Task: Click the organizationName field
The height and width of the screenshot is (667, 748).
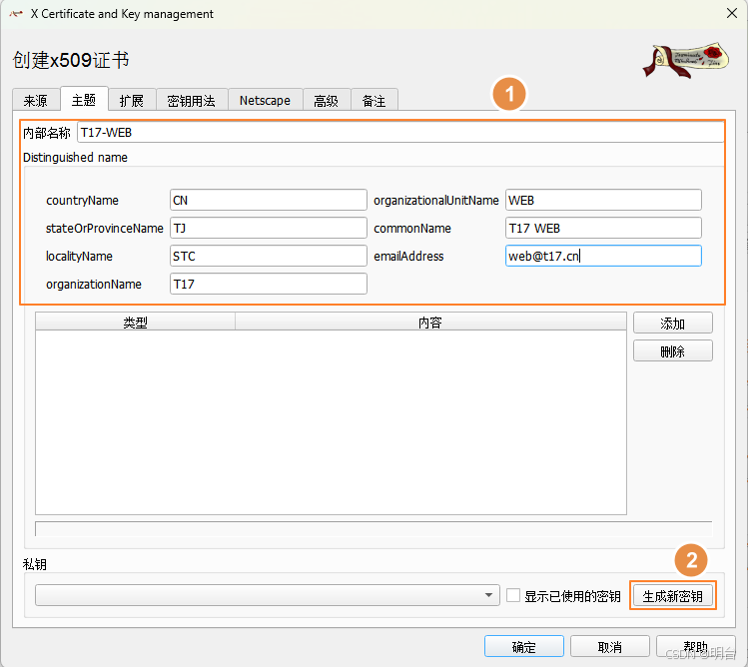Action: coord(268,284)
